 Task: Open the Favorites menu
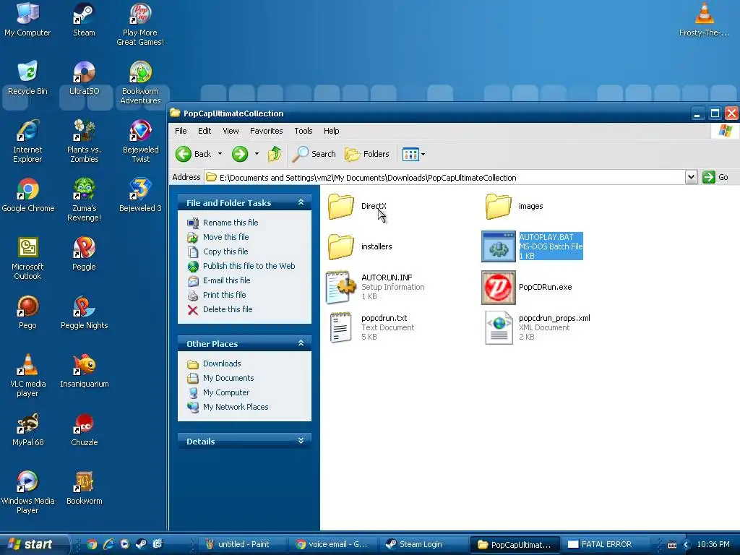click(266, 131)
